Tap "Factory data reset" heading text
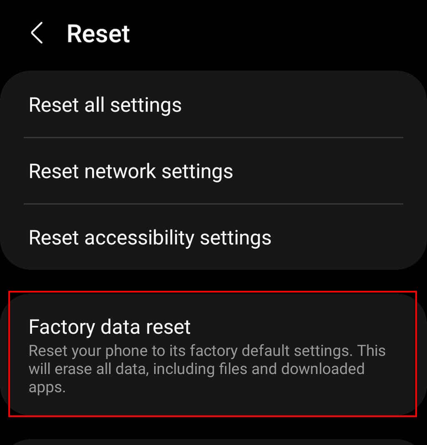This screenshot has height=445, width=427. point(109,327)
